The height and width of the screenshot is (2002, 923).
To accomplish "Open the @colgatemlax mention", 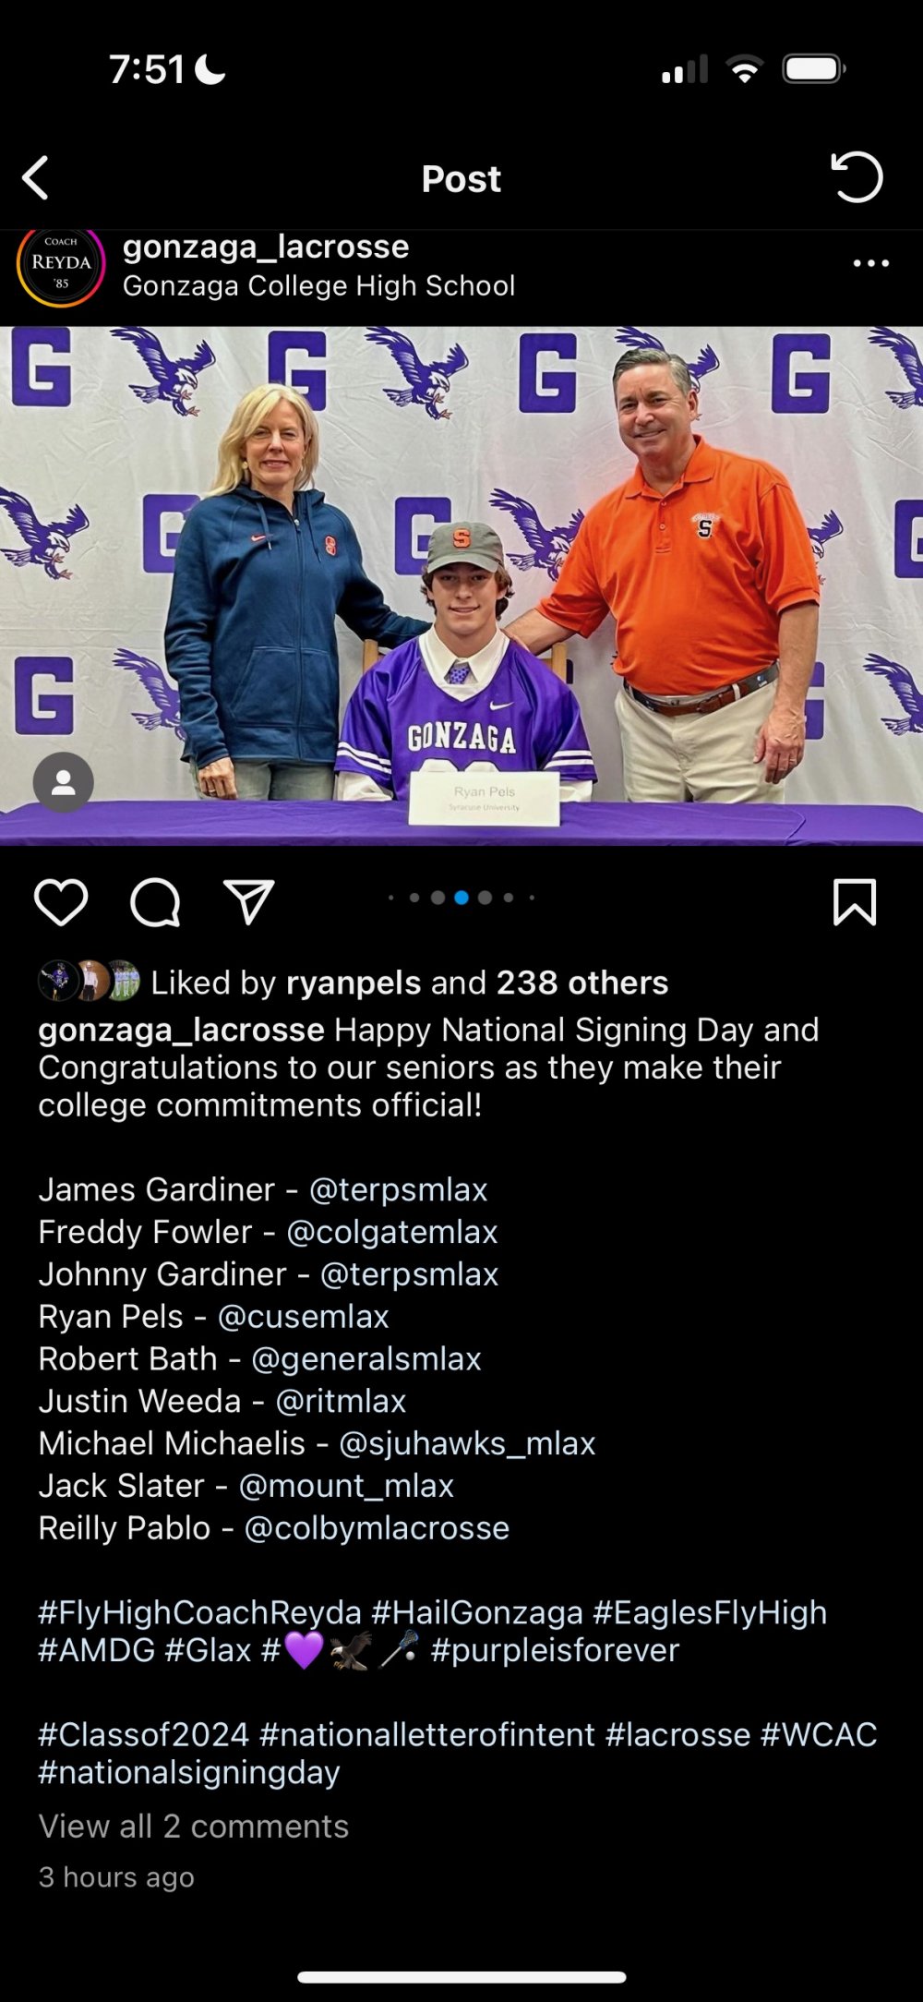I will click(392, 1232).
